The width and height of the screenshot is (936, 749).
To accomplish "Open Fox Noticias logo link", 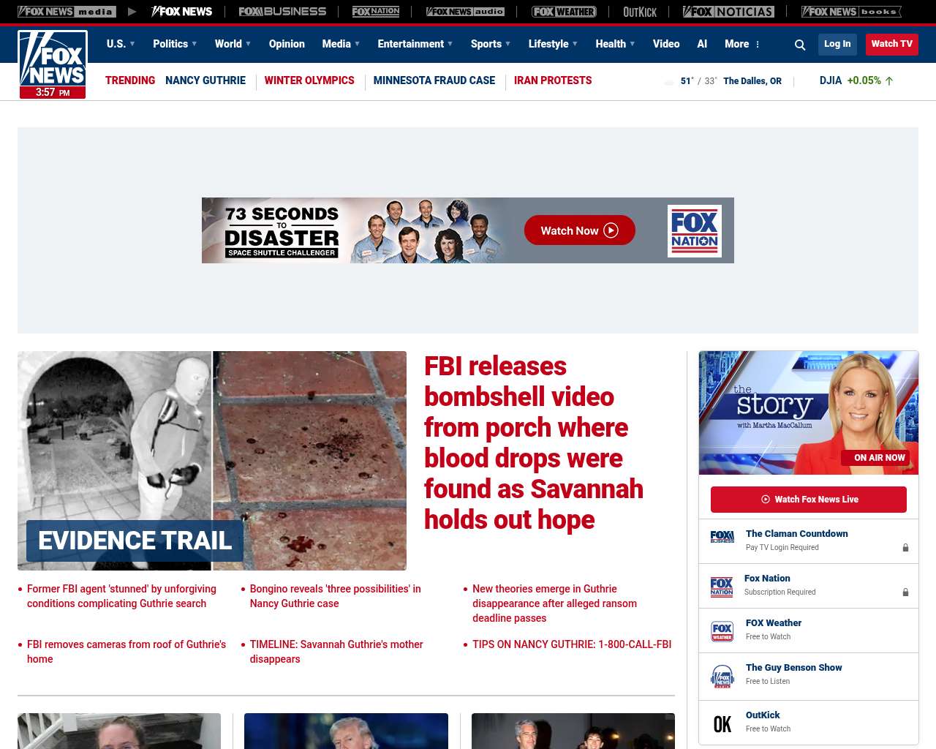I will pos(728,12).
